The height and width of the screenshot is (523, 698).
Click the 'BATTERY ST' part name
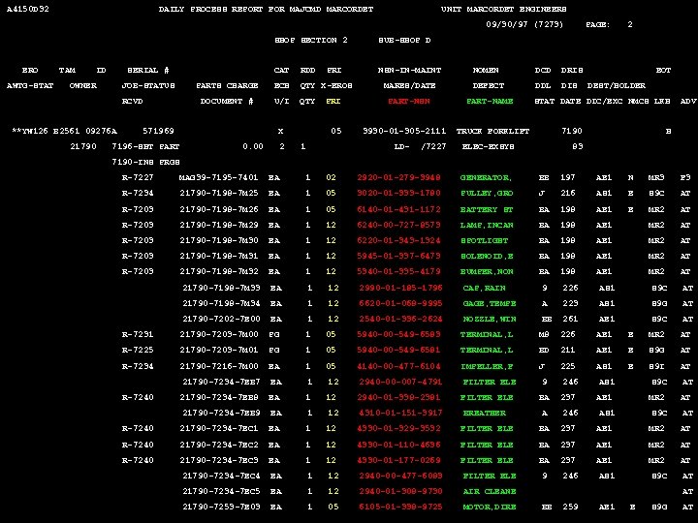tap(486, 209)
